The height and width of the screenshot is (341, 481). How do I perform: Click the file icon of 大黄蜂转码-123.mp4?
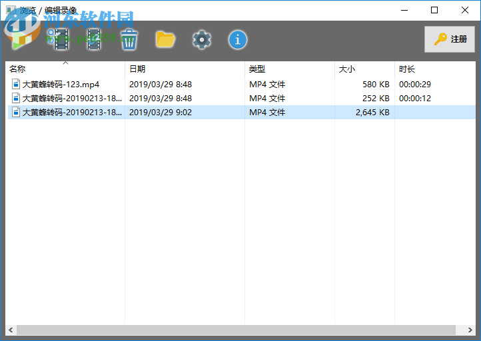coord(16,84)
